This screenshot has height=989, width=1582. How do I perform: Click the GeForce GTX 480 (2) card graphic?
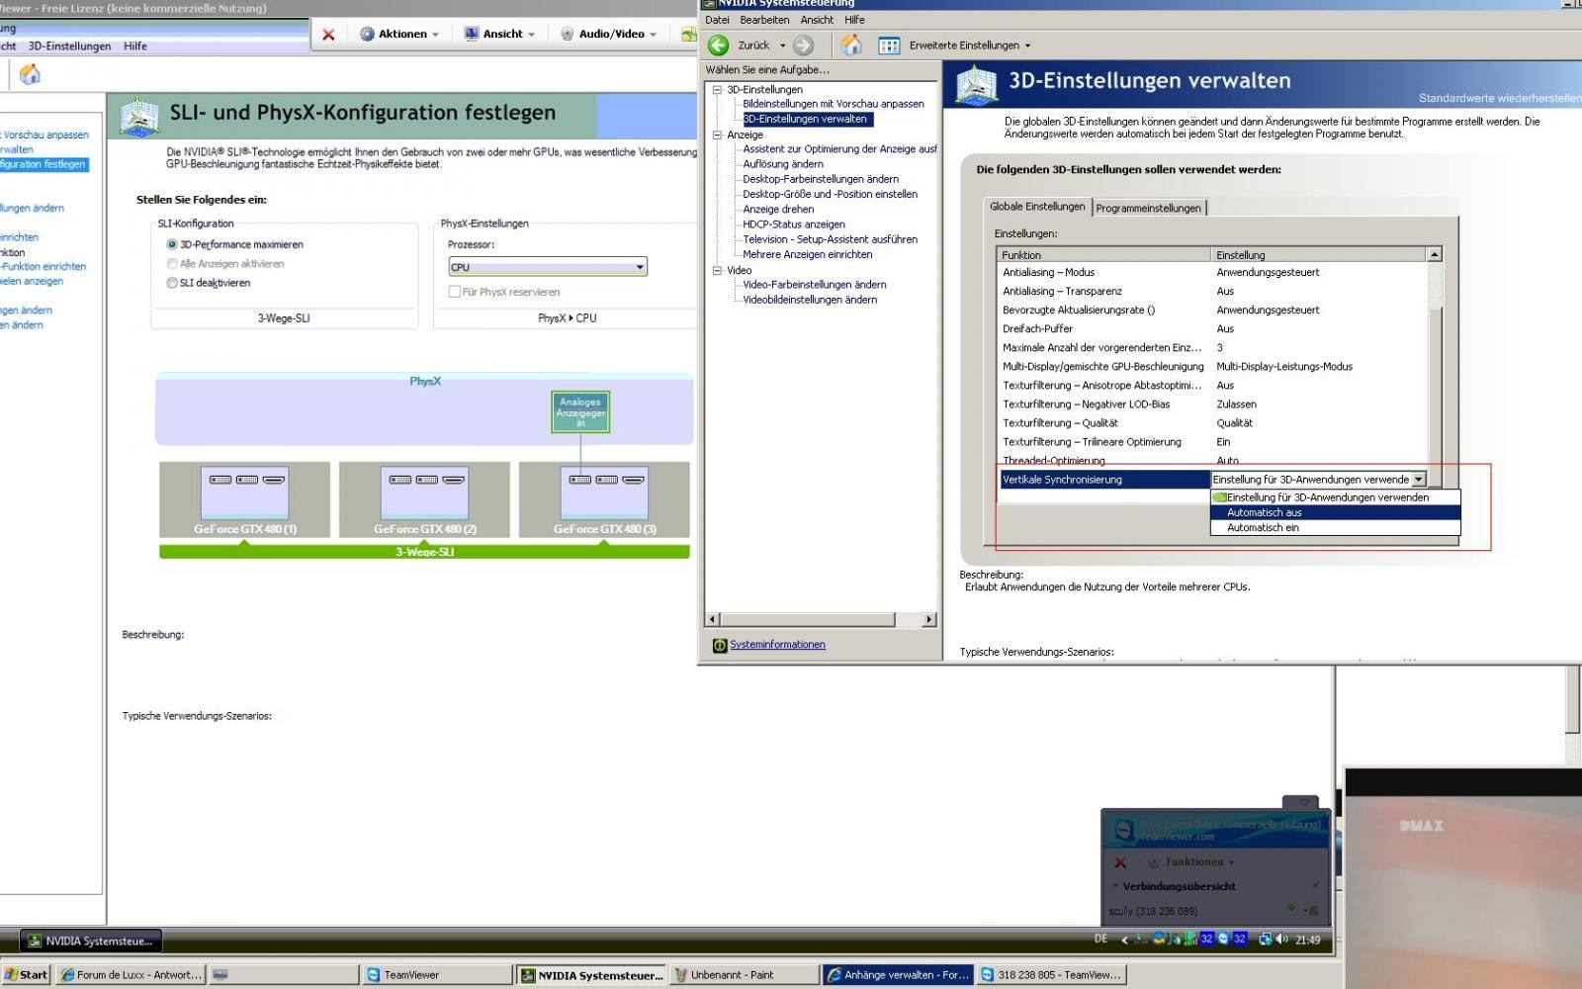(x=425, y=494)
